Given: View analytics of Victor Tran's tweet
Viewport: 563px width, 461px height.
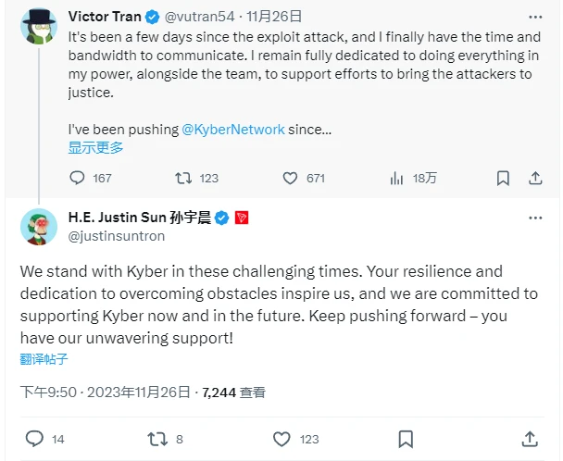Looking at the screenshot, I should pos(396,178).
